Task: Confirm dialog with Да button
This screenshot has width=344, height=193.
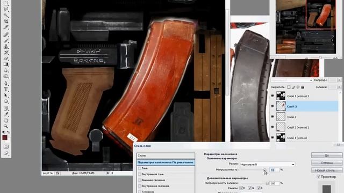Action: (327, 155)
